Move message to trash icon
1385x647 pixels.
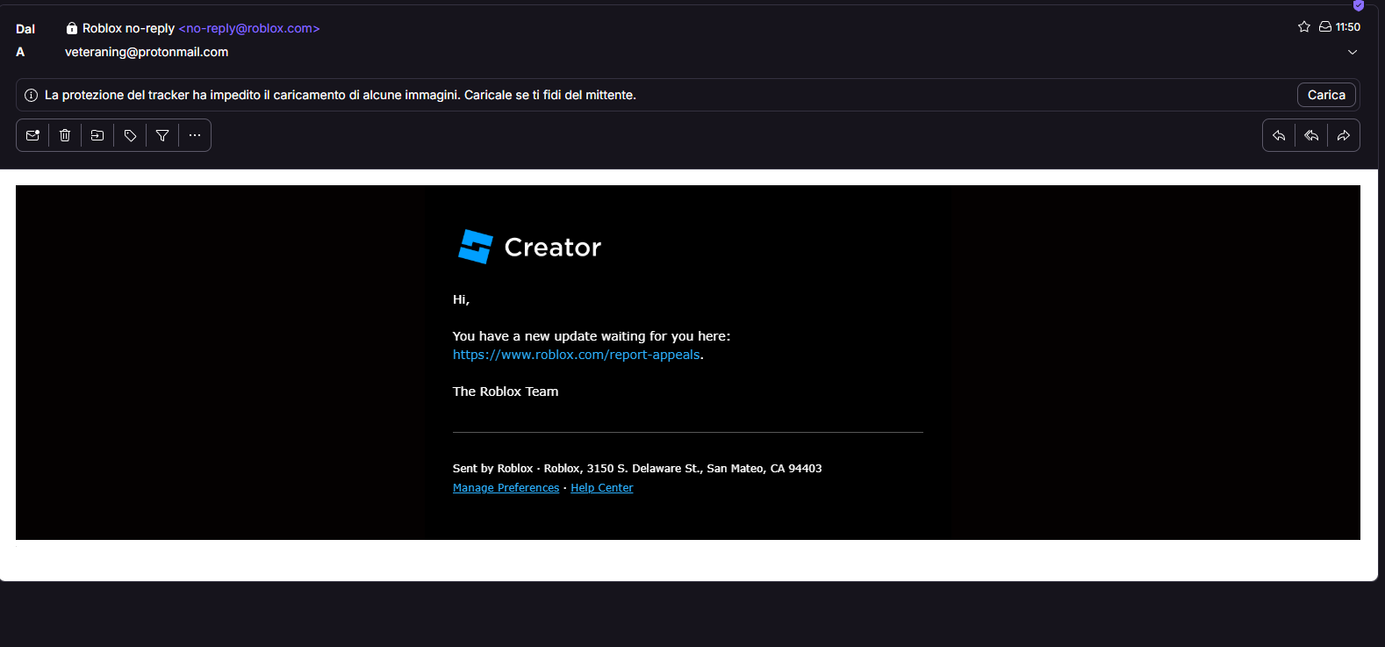tap(65, 135)
